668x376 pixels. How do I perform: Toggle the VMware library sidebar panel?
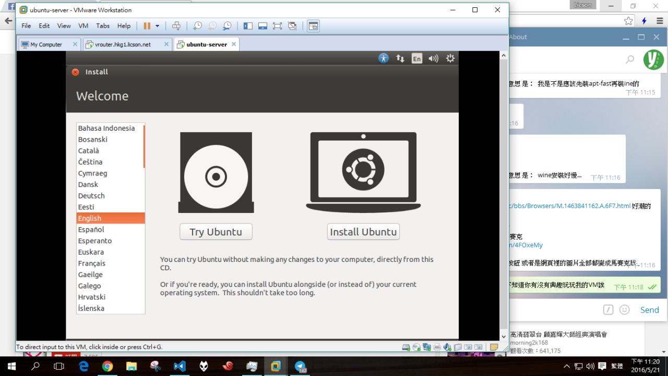[x=248, y=26]
